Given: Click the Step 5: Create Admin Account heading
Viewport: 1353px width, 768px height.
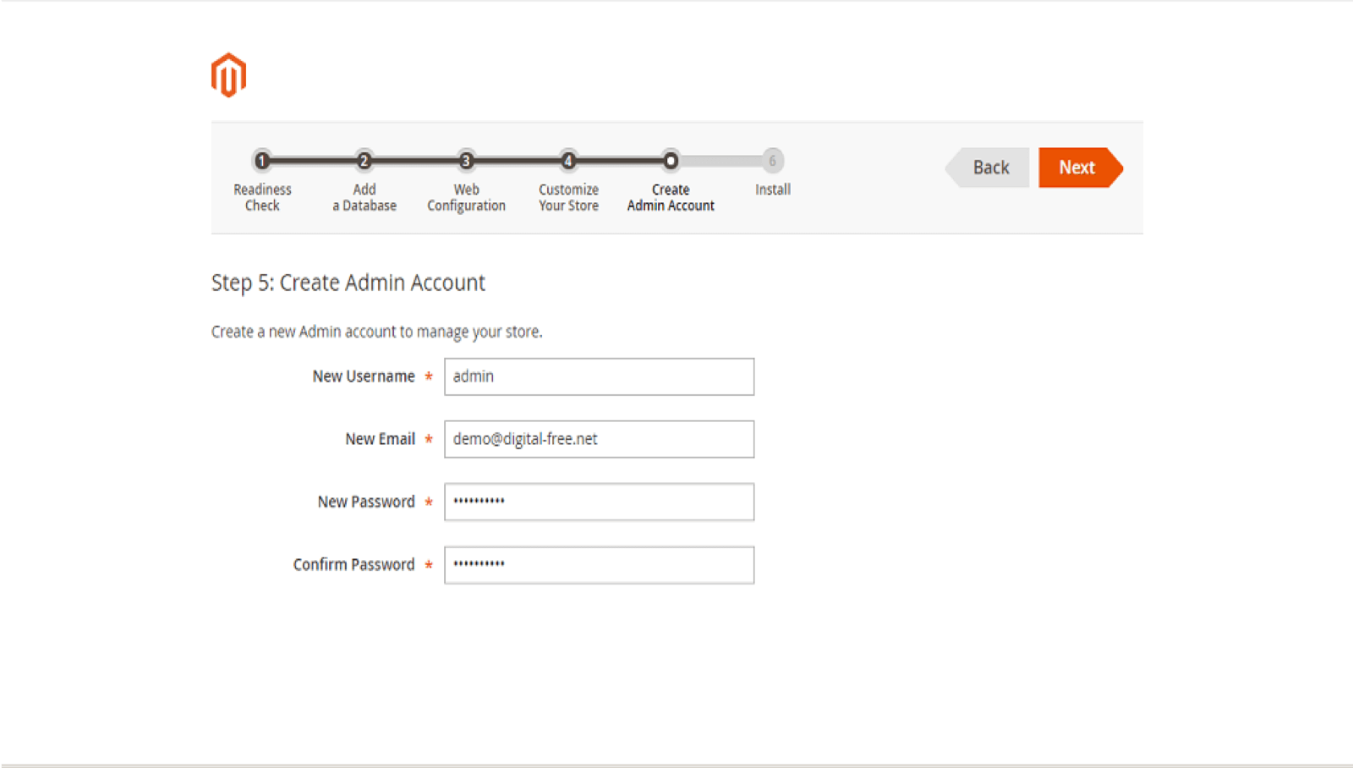Looking at the screenshot, I should 348,283.
